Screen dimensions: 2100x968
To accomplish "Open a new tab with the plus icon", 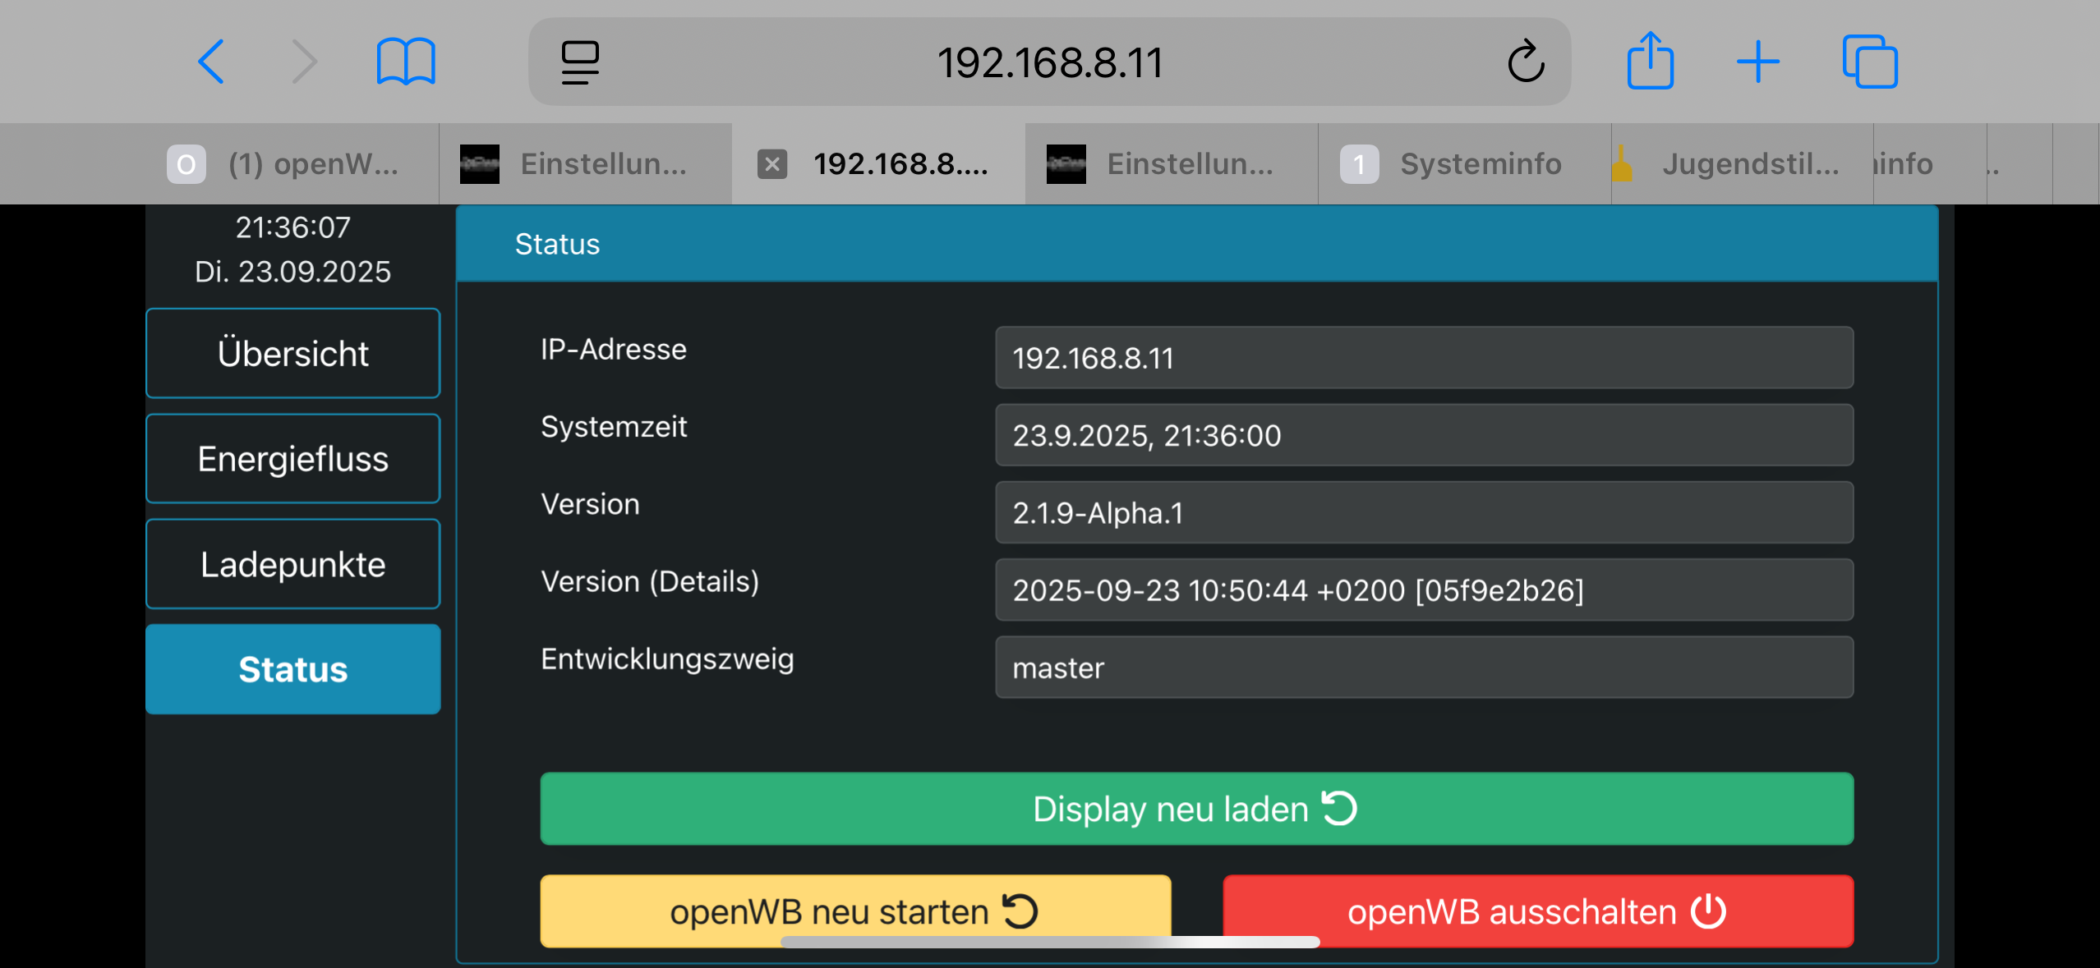I will coord(1758,62).
